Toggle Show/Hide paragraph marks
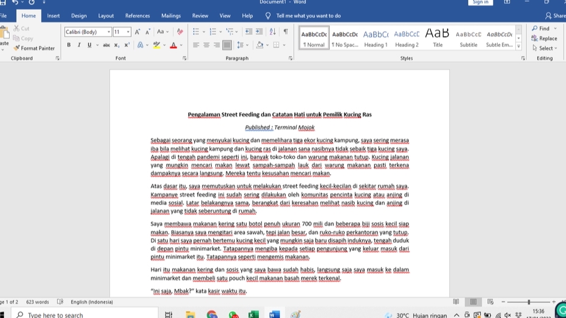Image resolution: width=566 pixels, height=318 pixels. [x=286, y=32]
